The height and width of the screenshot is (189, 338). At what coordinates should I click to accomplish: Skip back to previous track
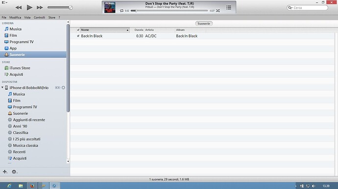tap(19, 7)
